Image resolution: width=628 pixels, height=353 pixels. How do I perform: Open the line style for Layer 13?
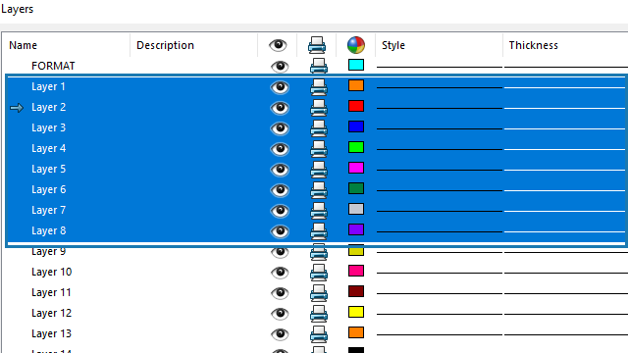[439, 334]
